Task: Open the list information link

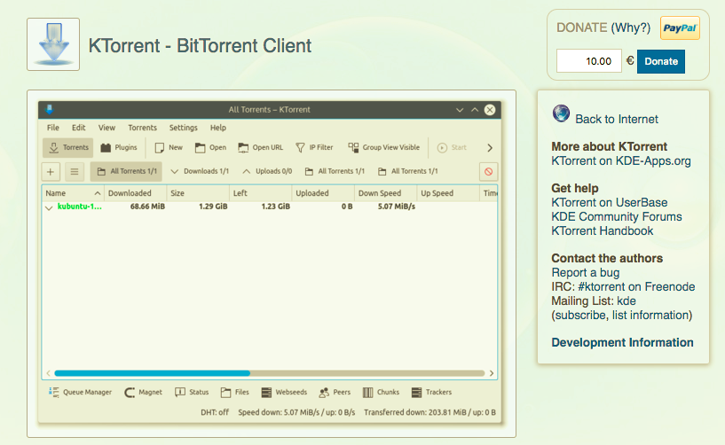Action: (650, 316)
